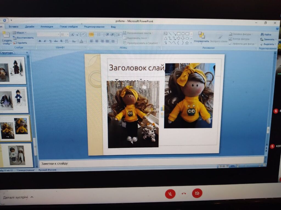Open Направление текста menu
The width and height of the screenshot is (281, 210).
[x=138, y=33]
